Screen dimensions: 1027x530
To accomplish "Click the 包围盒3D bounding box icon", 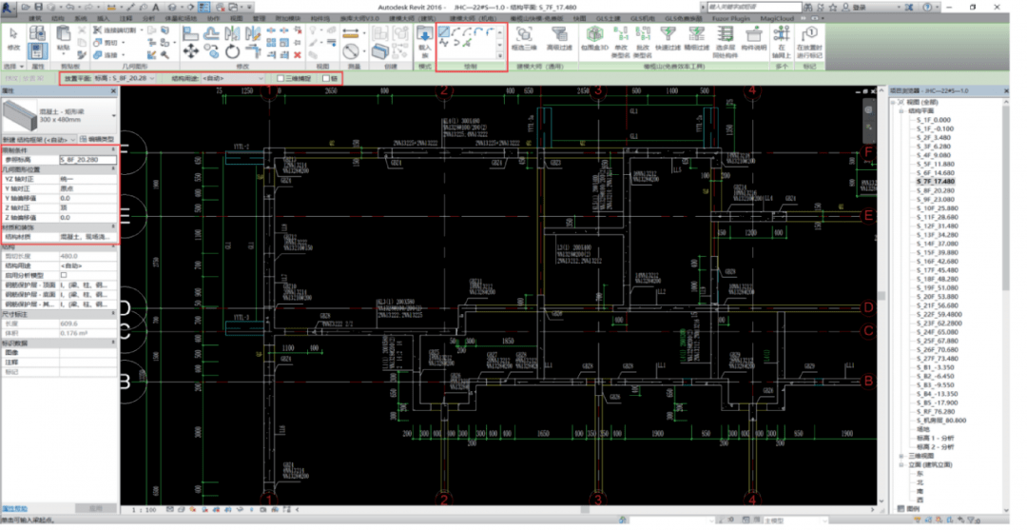I will coord(594,35).
